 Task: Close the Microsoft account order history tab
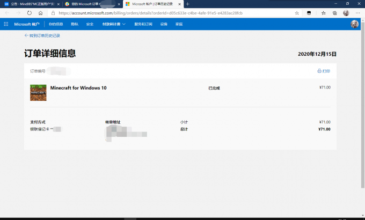coord(179,4)
